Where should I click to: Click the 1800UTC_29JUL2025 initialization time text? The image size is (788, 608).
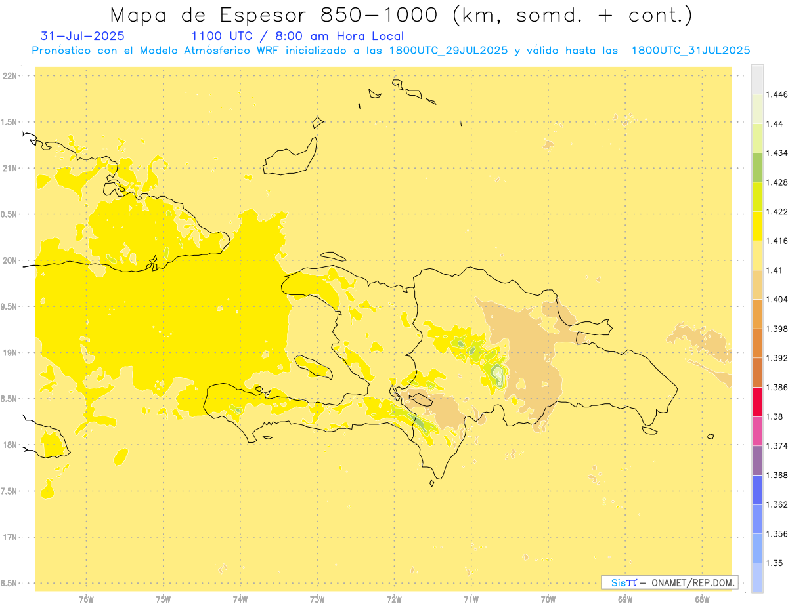(449, 51)
